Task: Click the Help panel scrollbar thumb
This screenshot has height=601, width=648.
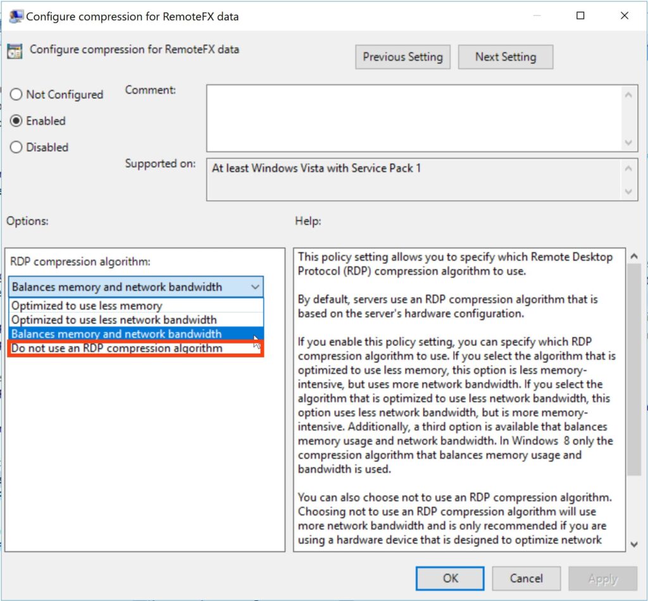Action: point(633,370)
